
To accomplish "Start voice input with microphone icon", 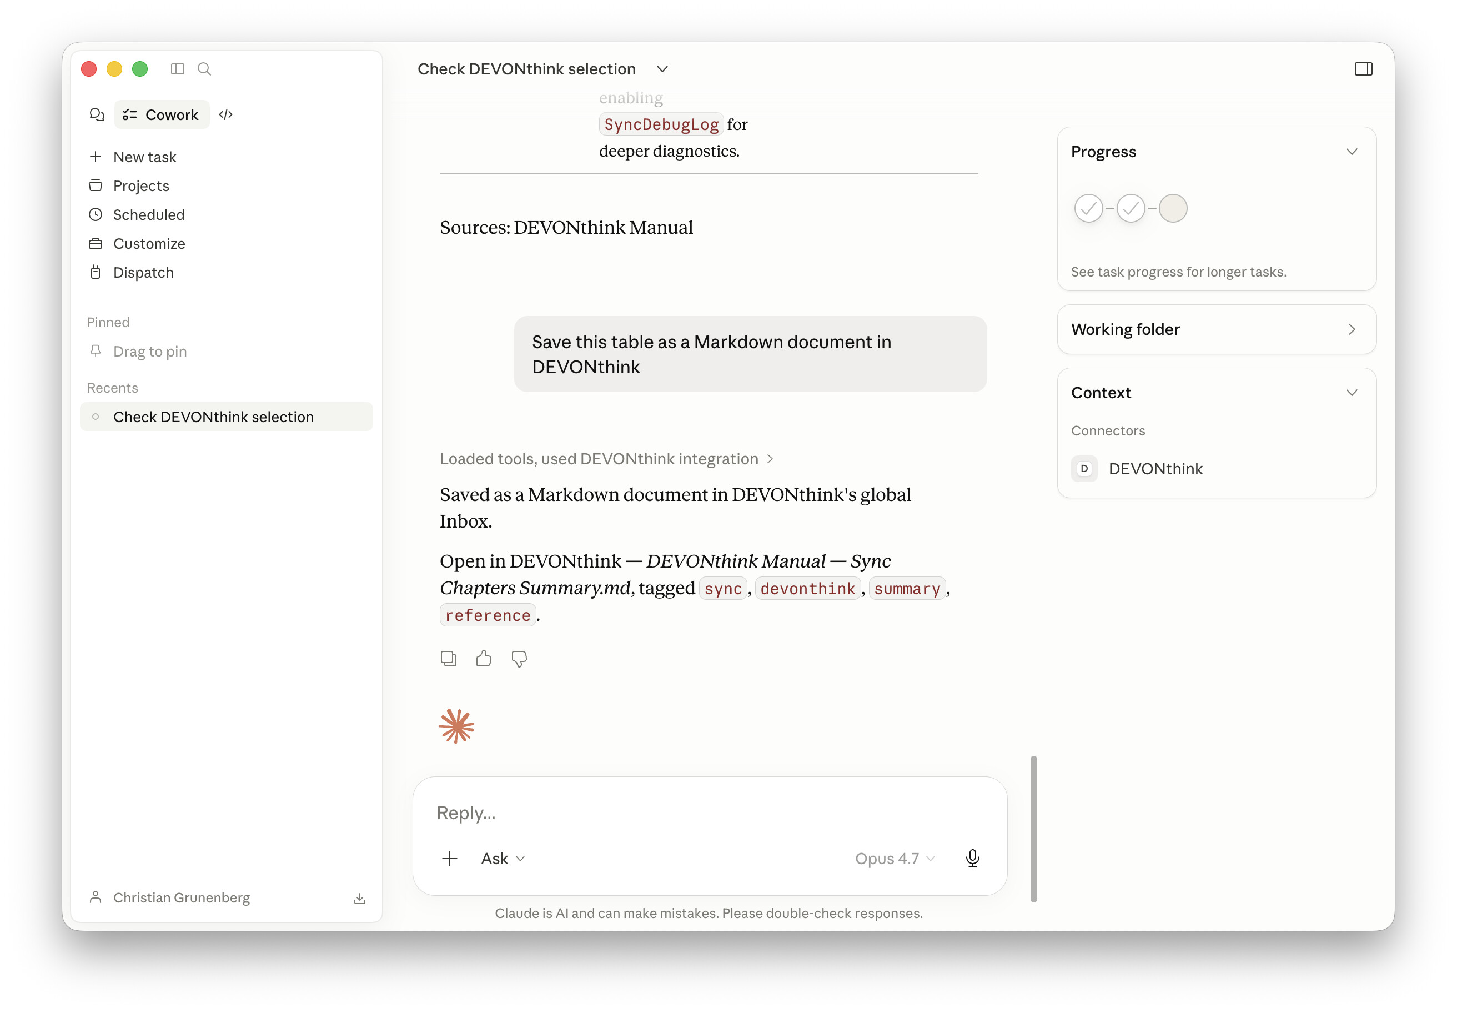I will click(972, 859).
